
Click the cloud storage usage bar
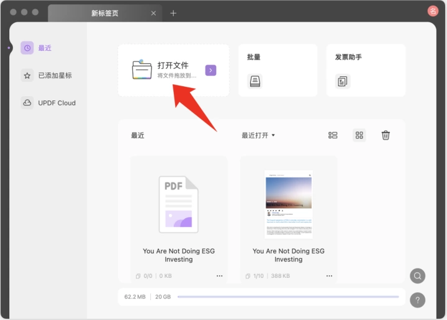[x=288, y=296]
